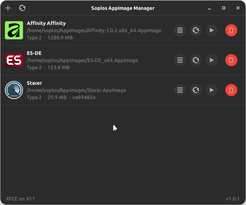Delete the Stacer AppImage
The image size is (246, 205).
tap(231, 90)
